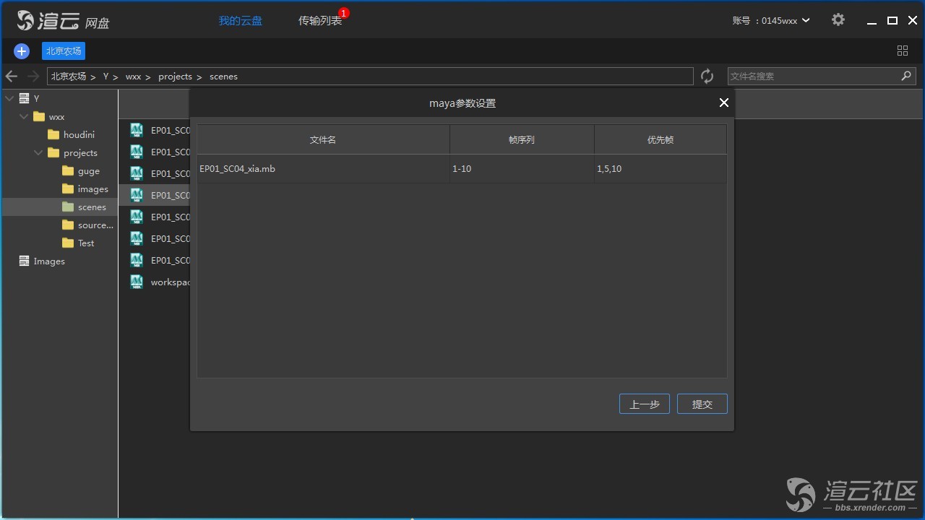This screenshot has height=520, width=925.
Task: Collapse the projects folder node
Action: click(x=38, y=153)
